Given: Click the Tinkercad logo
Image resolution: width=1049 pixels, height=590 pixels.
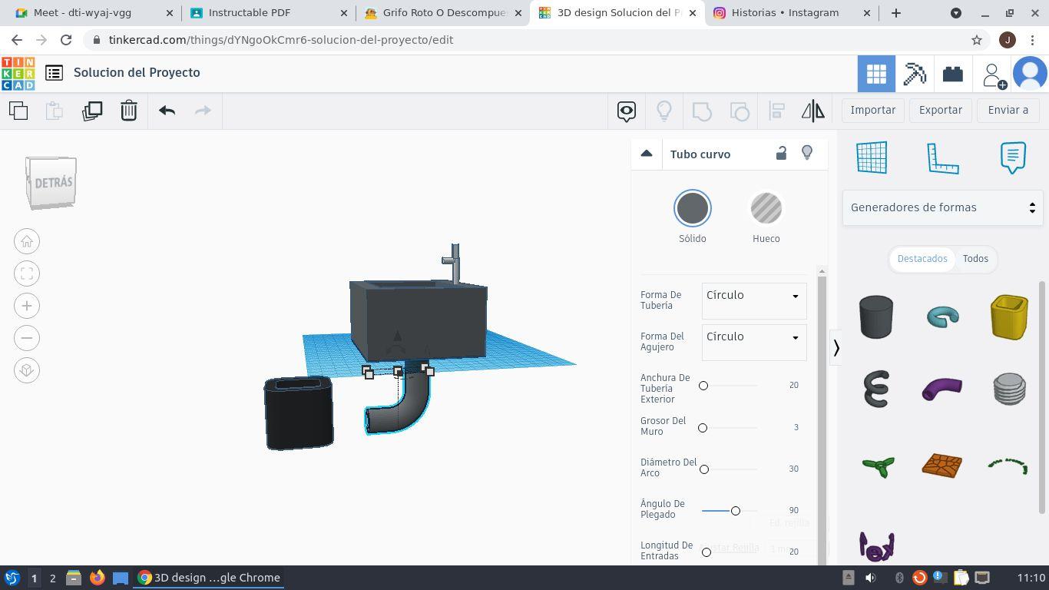Looking at the screenshot, I should [18, 74].
